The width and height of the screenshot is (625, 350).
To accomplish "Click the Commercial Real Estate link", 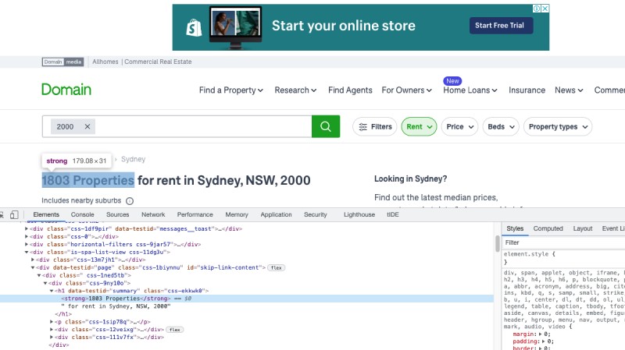I will (158, 62).
